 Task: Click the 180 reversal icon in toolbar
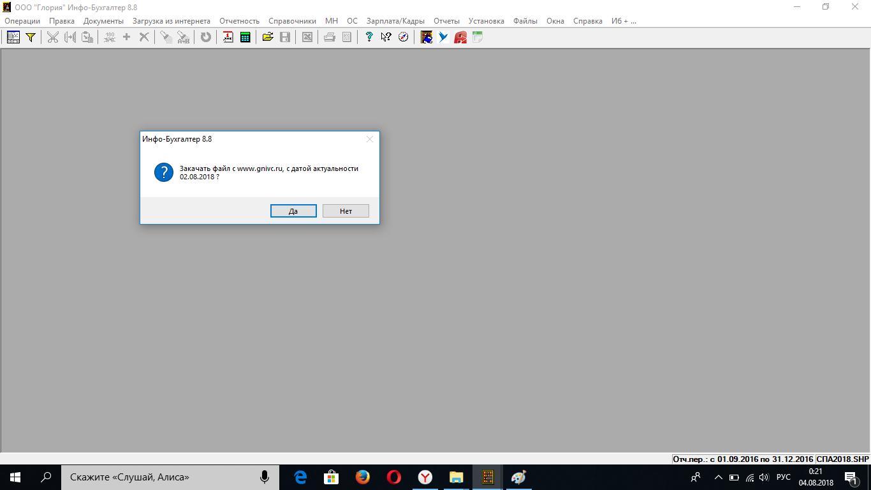110,37
